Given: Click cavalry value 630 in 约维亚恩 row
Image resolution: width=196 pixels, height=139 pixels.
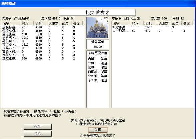Looking at the screenshot, I should pyautogui.click(x=24, y=59).
